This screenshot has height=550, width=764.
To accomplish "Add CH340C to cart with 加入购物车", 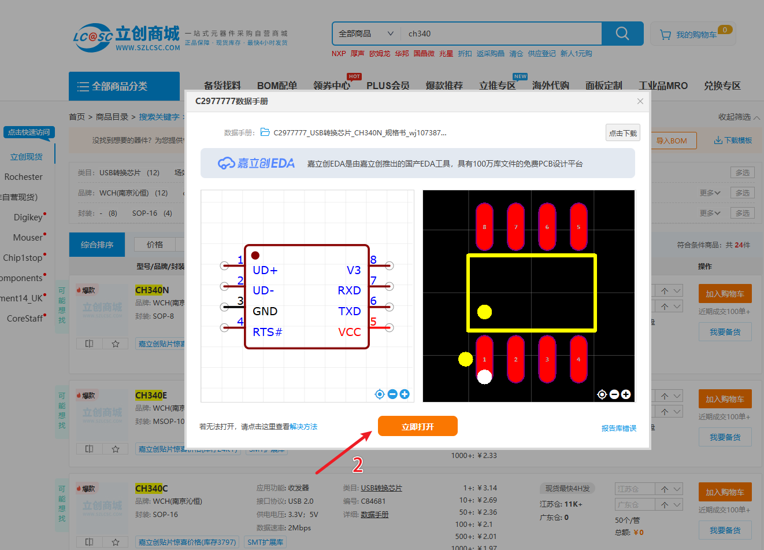I will (x=725, y=492).
